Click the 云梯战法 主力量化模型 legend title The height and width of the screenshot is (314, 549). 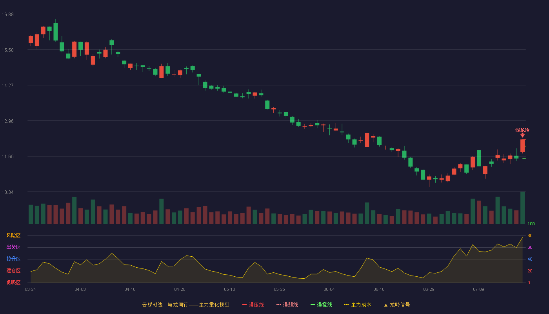(186, 305)
